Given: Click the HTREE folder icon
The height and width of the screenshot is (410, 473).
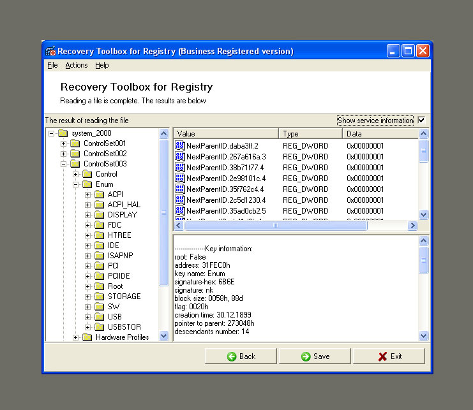Looking at the screenshot, I should (x=99, y=235).
